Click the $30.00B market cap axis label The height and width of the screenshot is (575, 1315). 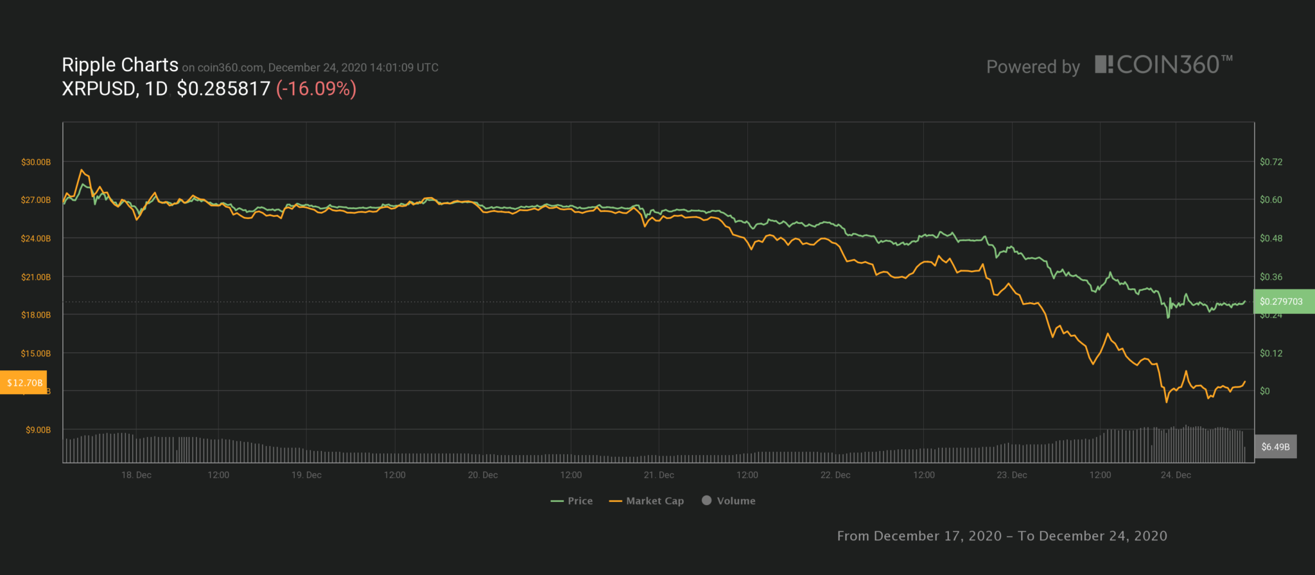(x=36, y=162)
